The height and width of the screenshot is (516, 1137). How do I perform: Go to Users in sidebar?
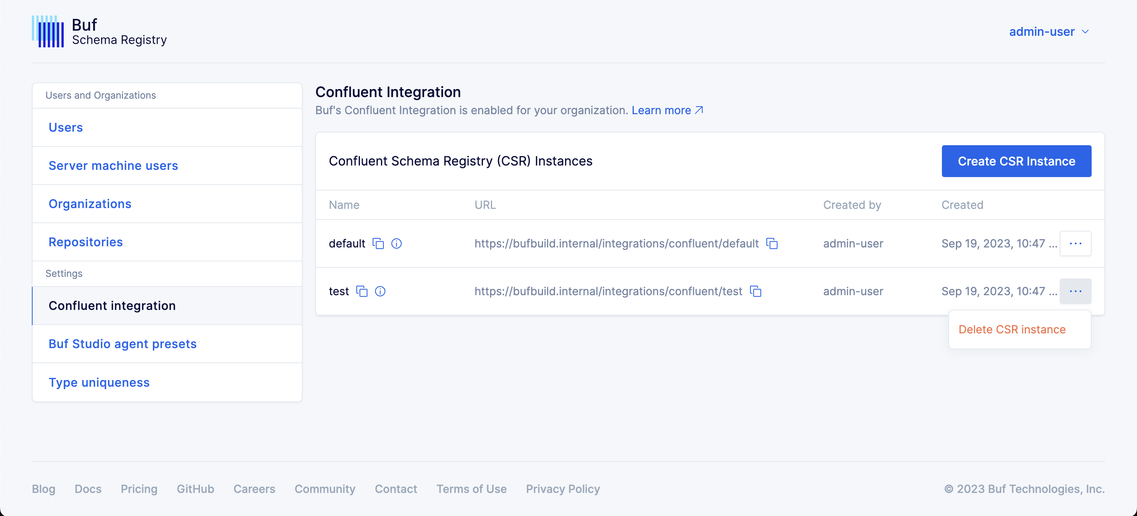[x=167, y=127]
